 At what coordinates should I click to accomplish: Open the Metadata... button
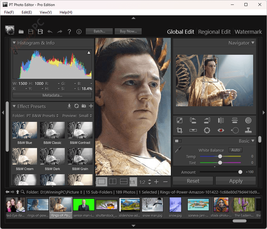point(52,95)
